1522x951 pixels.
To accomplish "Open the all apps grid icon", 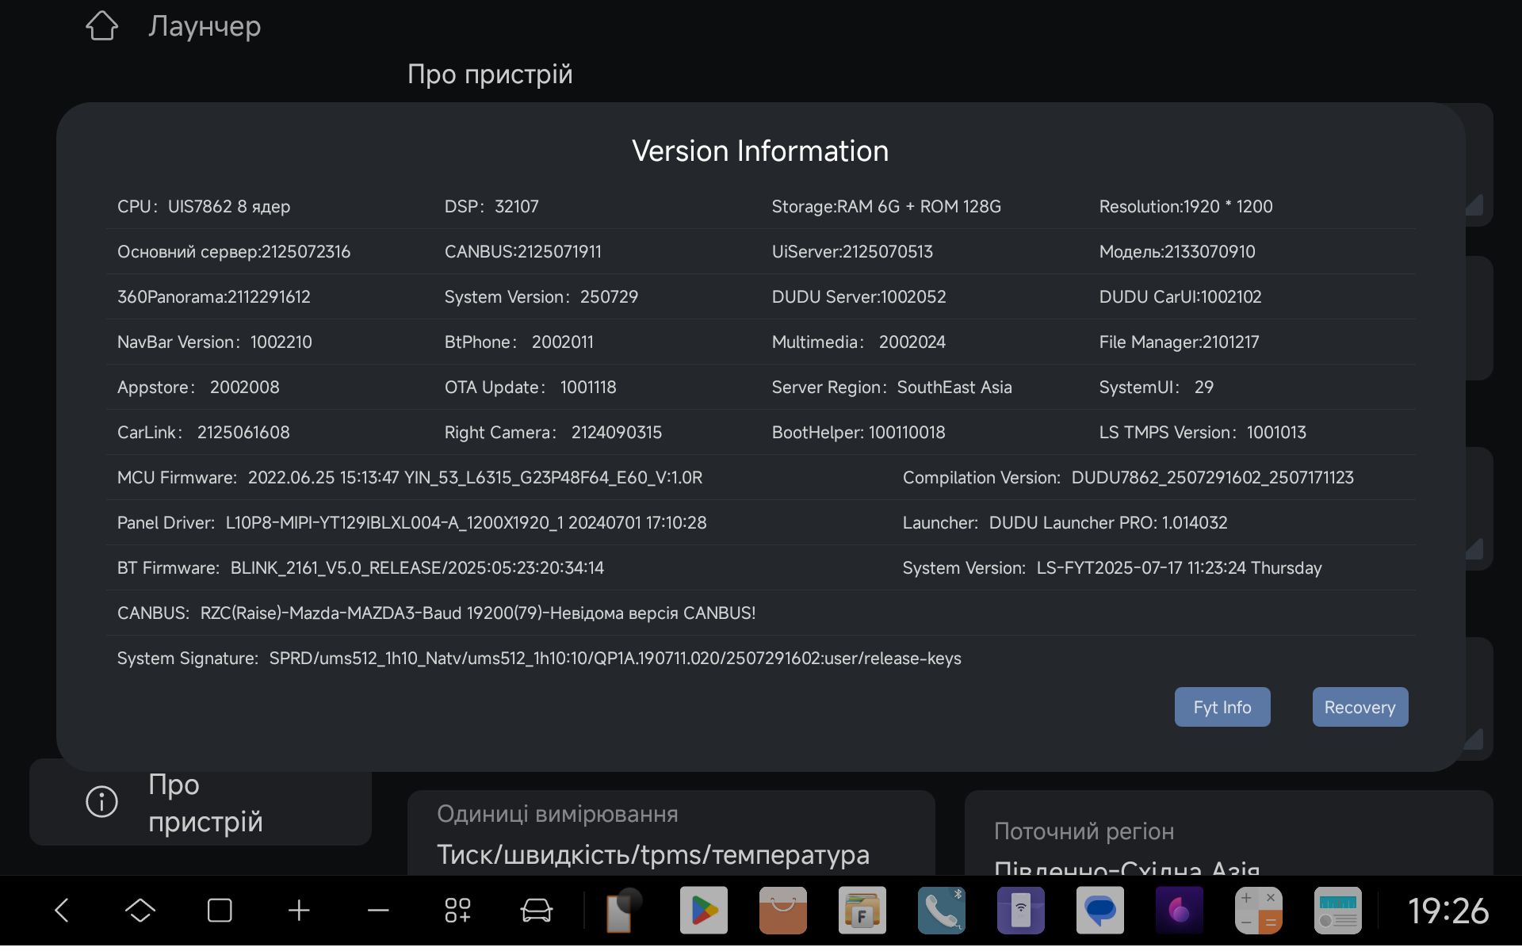I will [457, 911].
